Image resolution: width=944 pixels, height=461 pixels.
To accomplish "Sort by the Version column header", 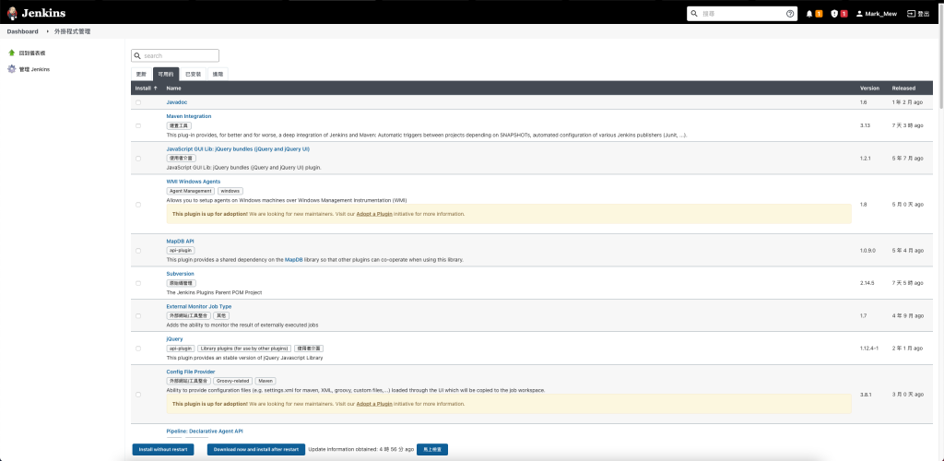I will [869, 88].
